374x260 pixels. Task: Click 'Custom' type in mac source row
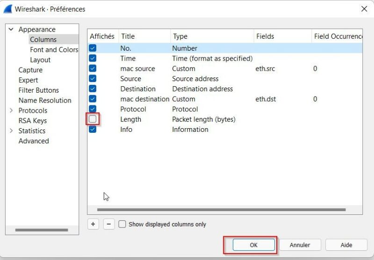(184, 68)
